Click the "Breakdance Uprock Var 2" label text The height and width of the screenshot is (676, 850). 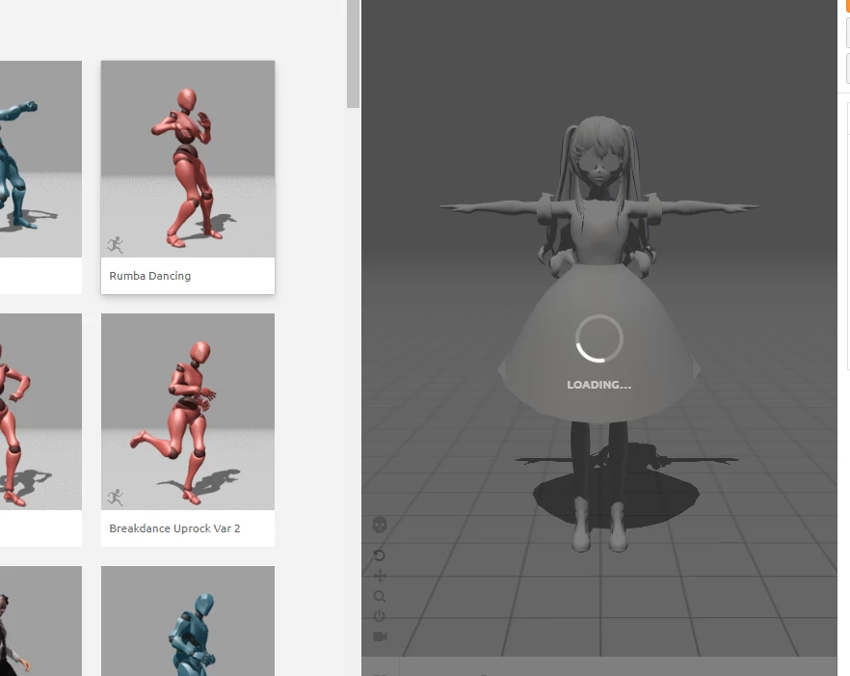174,528
